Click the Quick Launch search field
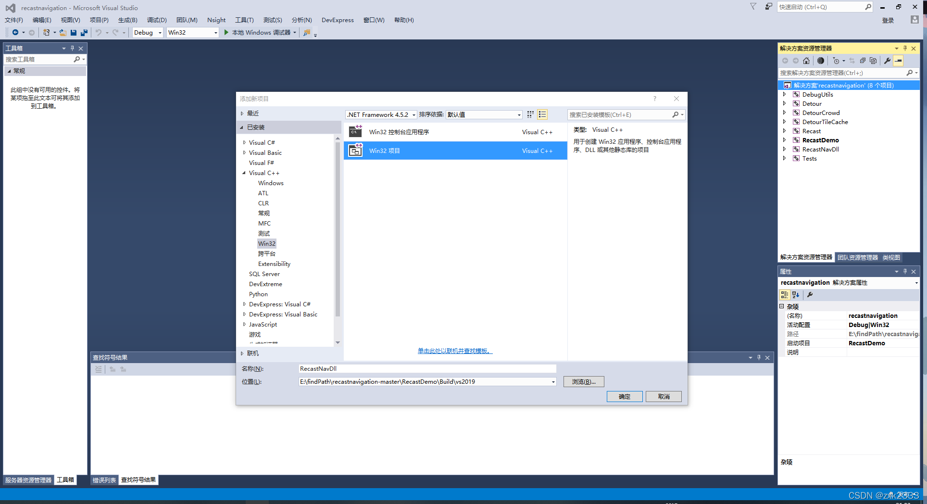The height and width of the screenshot is (504, 927). [x=820, y=7]
